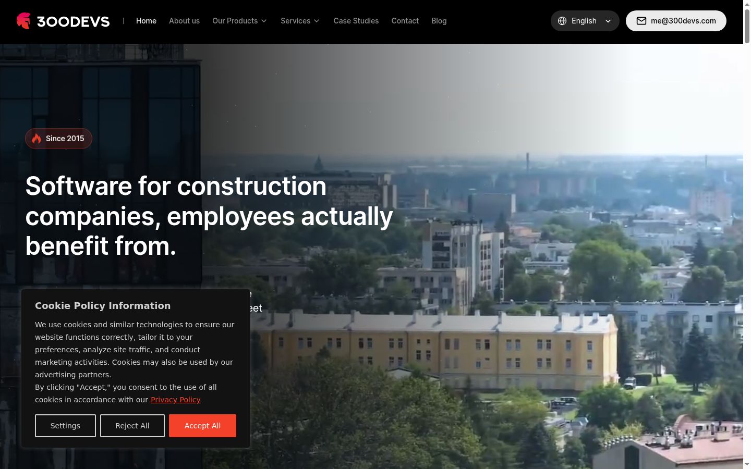Image resolution: width=751 pixels, height=469 pixels.
Task: Navigate to the Contact page
Action: click(405, 21)
